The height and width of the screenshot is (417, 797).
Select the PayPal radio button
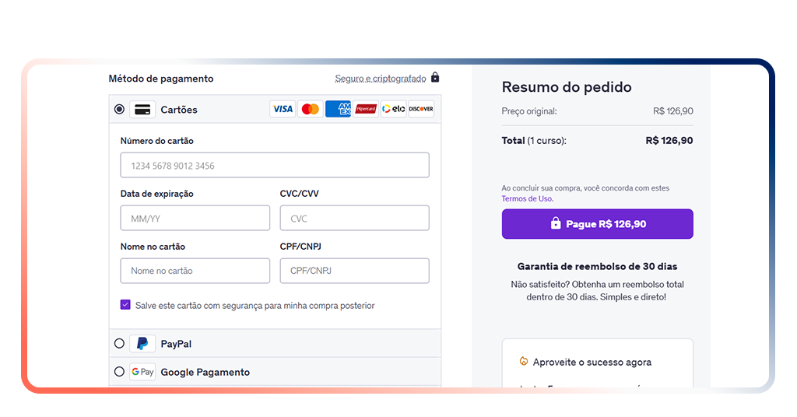click(119, 343)
